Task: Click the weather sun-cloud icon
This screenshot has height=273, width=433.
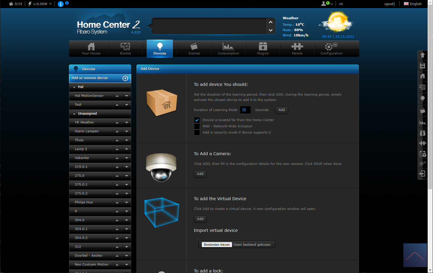Action: click(336, 22)
